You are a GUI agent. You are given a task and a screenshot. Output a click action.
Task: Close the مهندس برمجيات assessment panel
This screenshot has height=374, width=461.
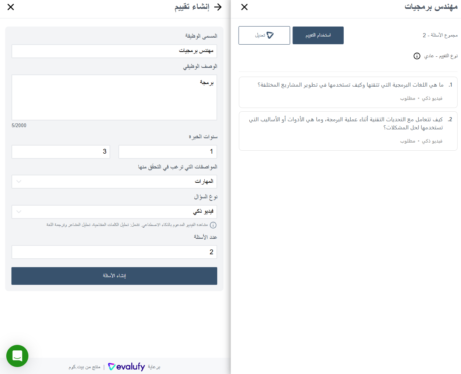(x=244, y=7)
